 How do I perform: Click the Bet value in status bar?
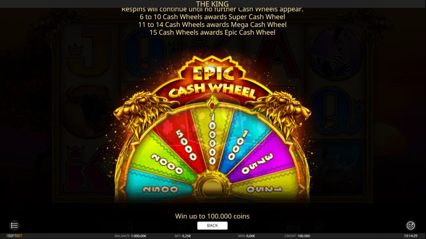[183, 236]
